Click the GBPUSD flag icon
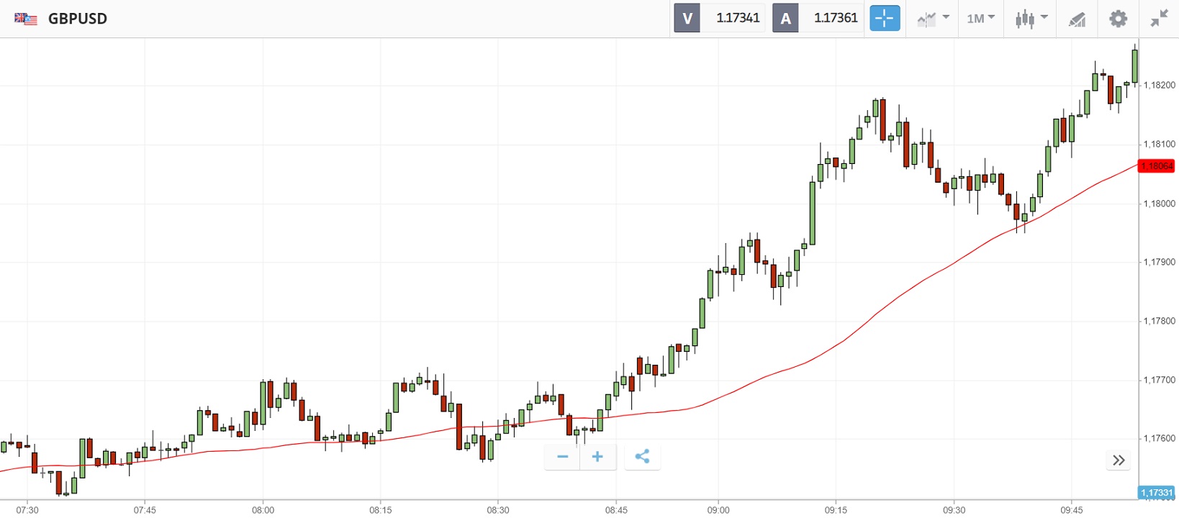Screen dimensions: 1179x523 26,19
